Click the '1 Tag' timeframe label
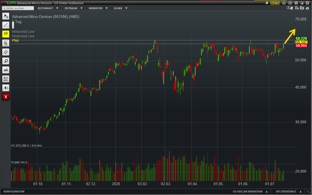Screen dimensions: 312x195 [x=17, y=22]
